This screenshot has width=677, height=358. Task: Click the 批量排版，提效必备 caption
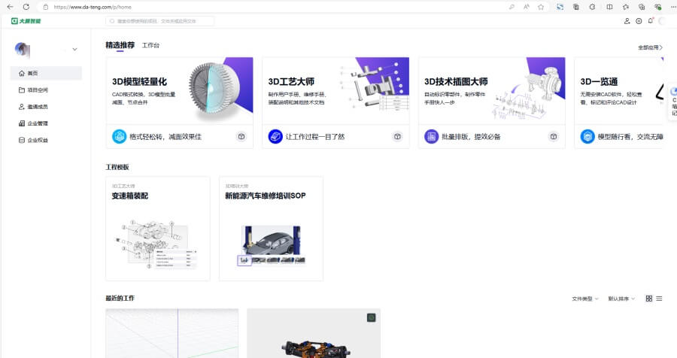(471, 136)
